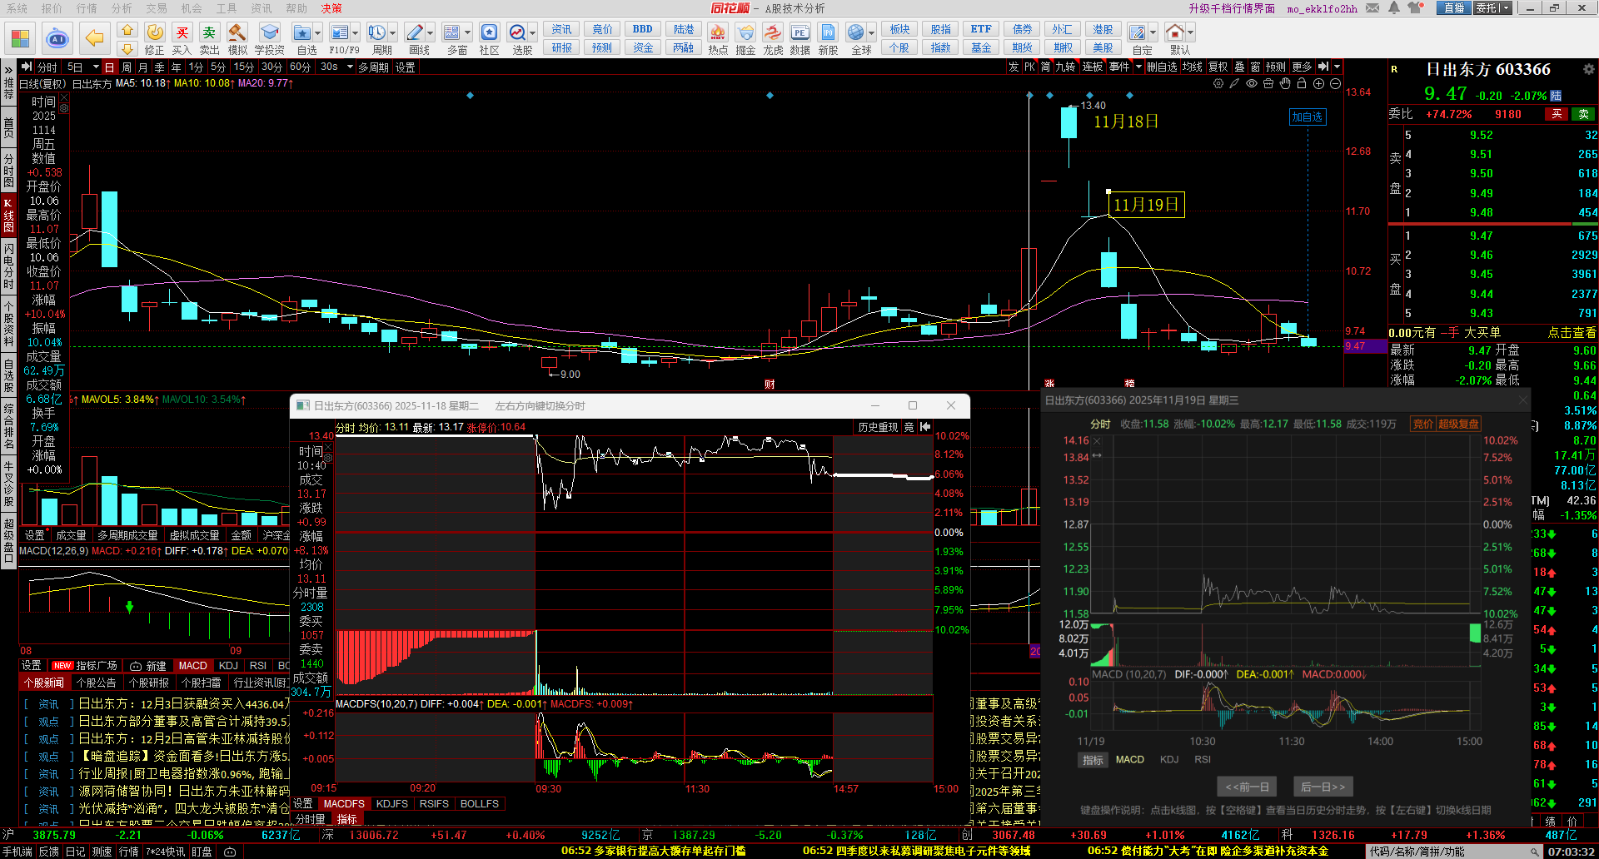Click the zoom-out minus icon on chart

point(1335,83)
